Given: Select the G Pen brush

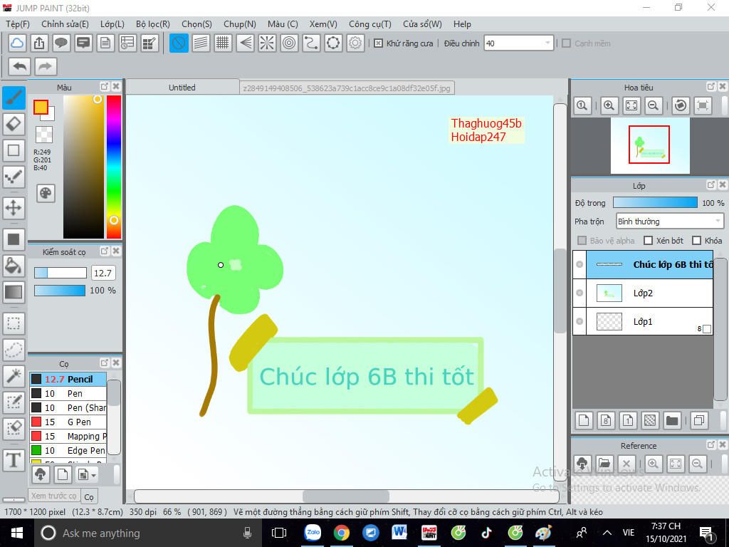Looking at the screenshot, I should coord(68,422).
